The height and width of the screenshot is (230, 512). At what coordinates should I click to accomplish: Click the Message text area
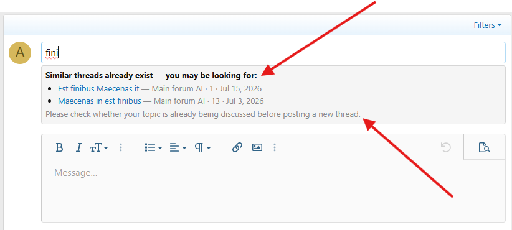point(273,191)
